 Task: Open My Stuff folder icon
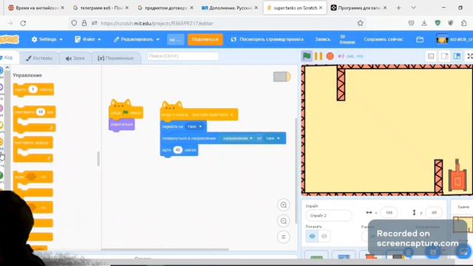(420, 39)
